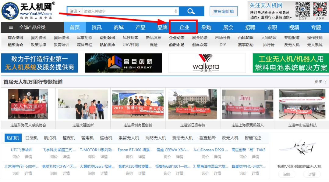Click the 智航V330 drone product image
This screenshot has height=182, width=329.
(x=299, y=149)
